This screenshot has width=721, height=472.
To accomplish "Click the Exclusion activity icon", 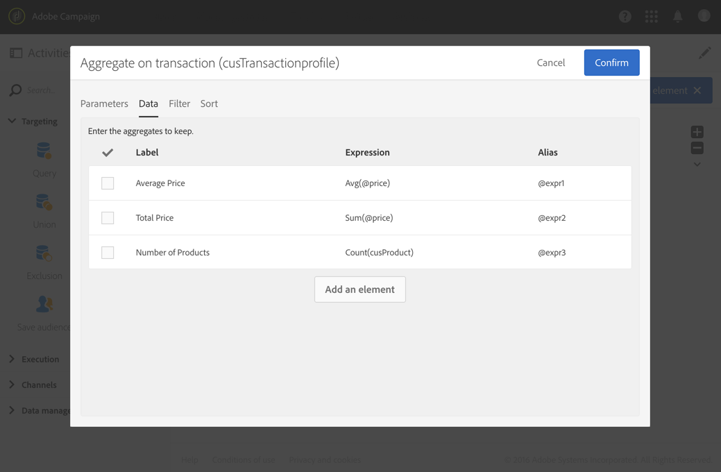I will coord(44,254).
